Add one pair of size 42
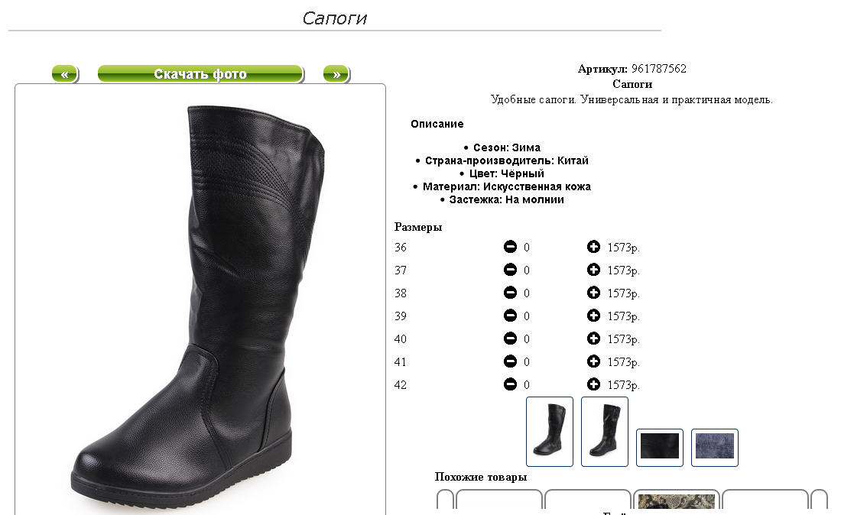The width and height of the screenshot is (867, 515). 593,384
